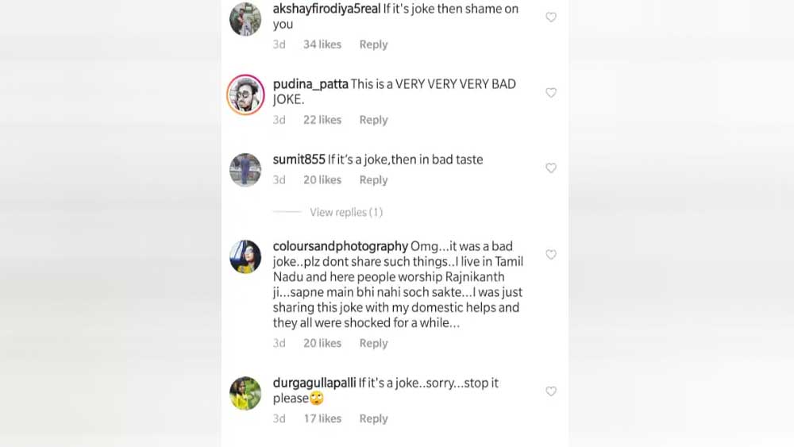The height and width of the screenshot is (447, 794).
Task: Like akshayfirodiya5real's comment with heart icon
Action: pyautogui.click(x=551, y=17)
